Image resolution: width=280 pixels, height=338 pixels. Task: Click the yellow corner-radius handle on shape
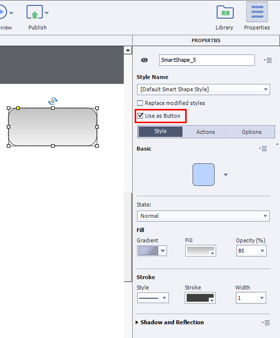pyautogui.click(x=18, y=108)
